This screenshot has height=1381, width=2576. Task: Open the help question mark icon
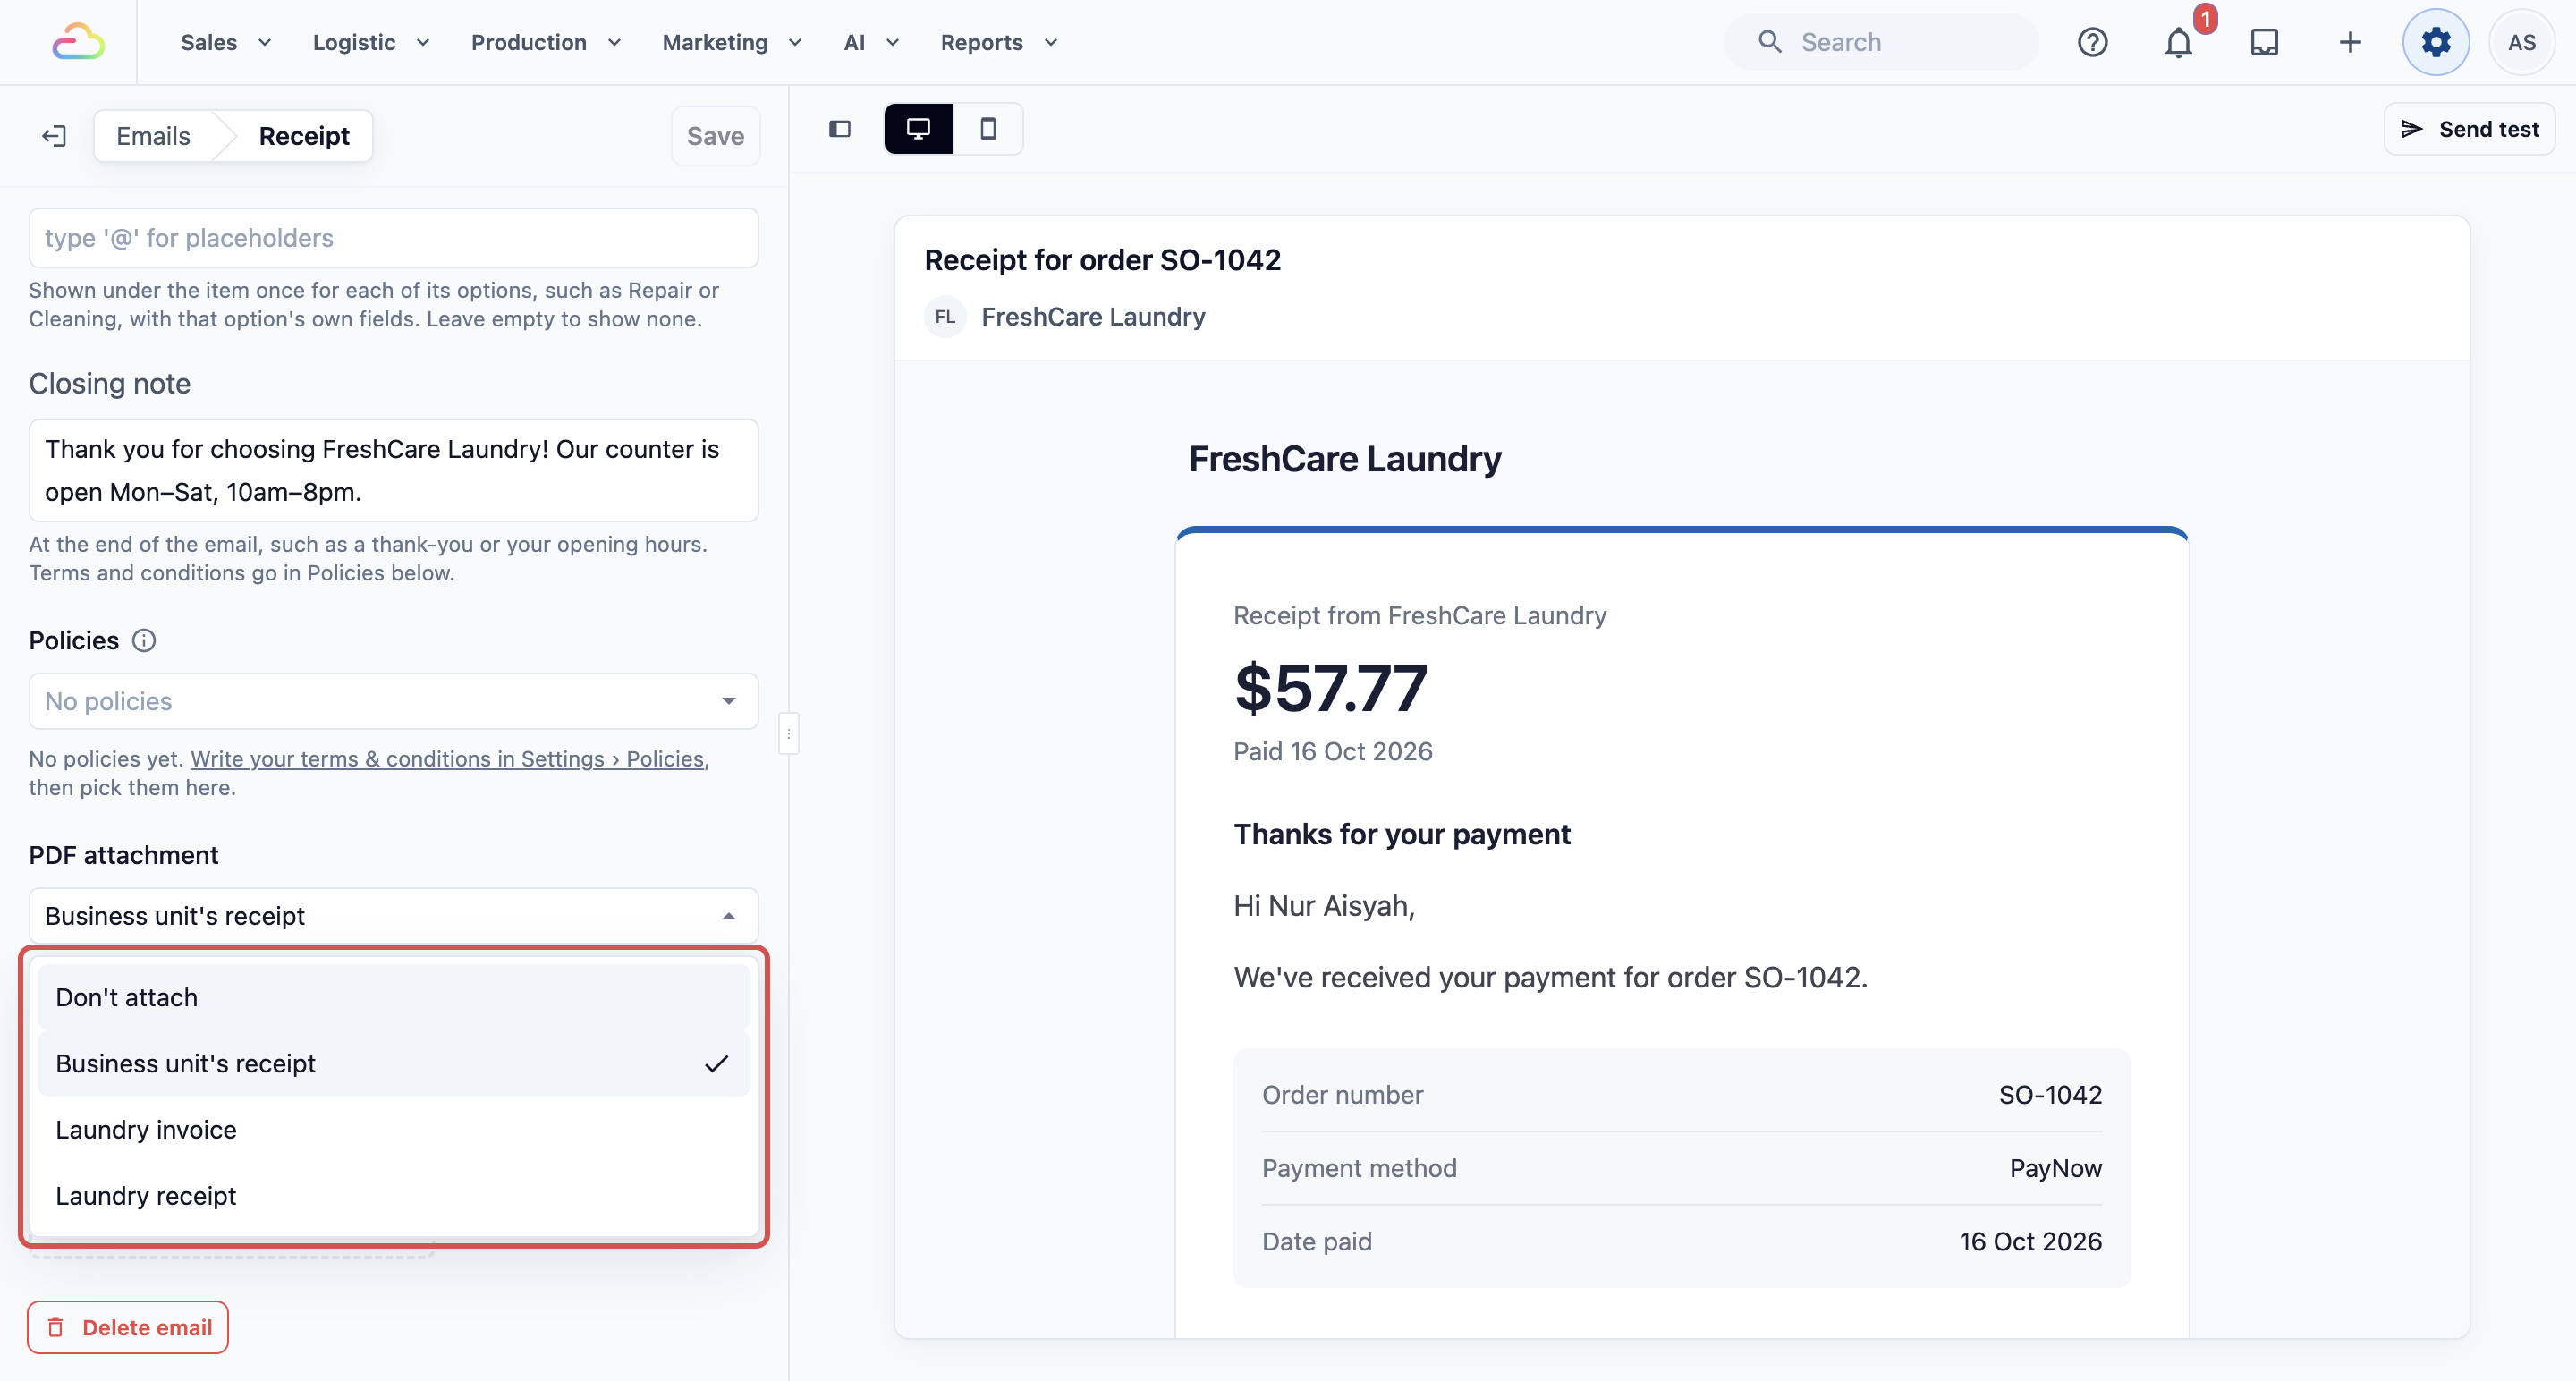[2092, 42]
